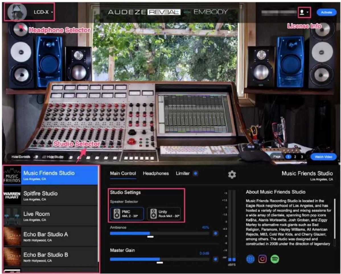Switch to the Headphones tab
The height and width of the screenshot is (274, 341).
(156, 173)
